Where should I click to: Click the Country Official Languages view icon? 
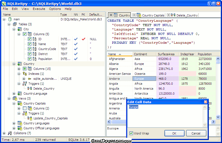[x=20, y=128]
